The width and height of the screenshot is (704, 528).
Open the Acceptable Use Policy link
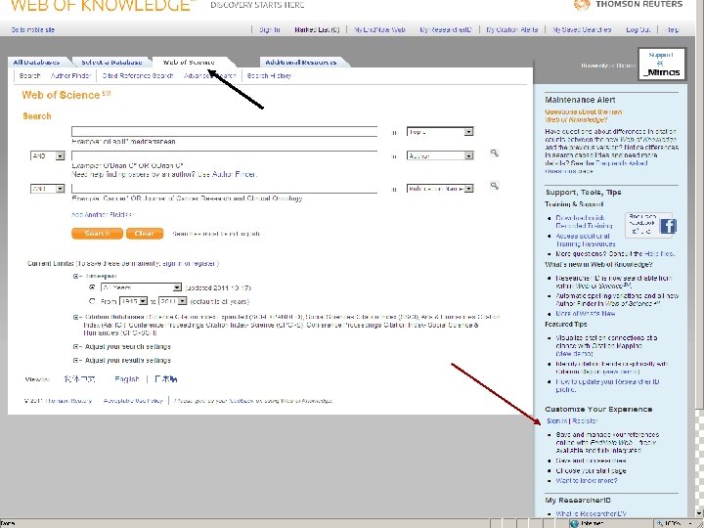[x=133, y=401]
